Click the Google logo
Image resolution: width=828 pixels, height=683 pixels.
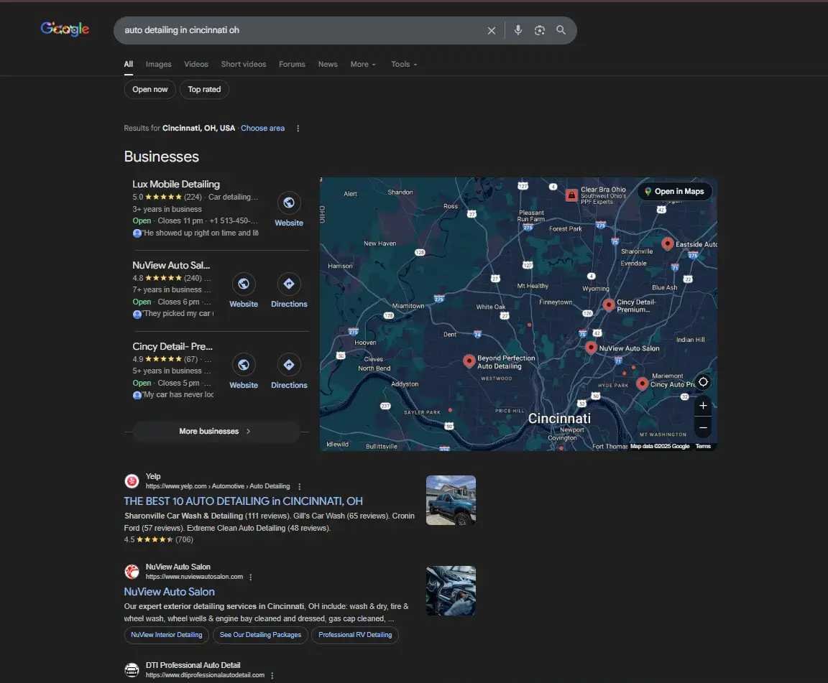(65, 29)
